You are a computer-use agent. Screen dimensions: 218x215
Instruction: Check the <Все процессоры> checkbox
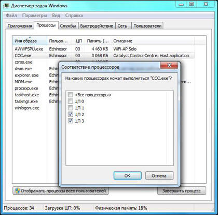(x=71, y=95)
